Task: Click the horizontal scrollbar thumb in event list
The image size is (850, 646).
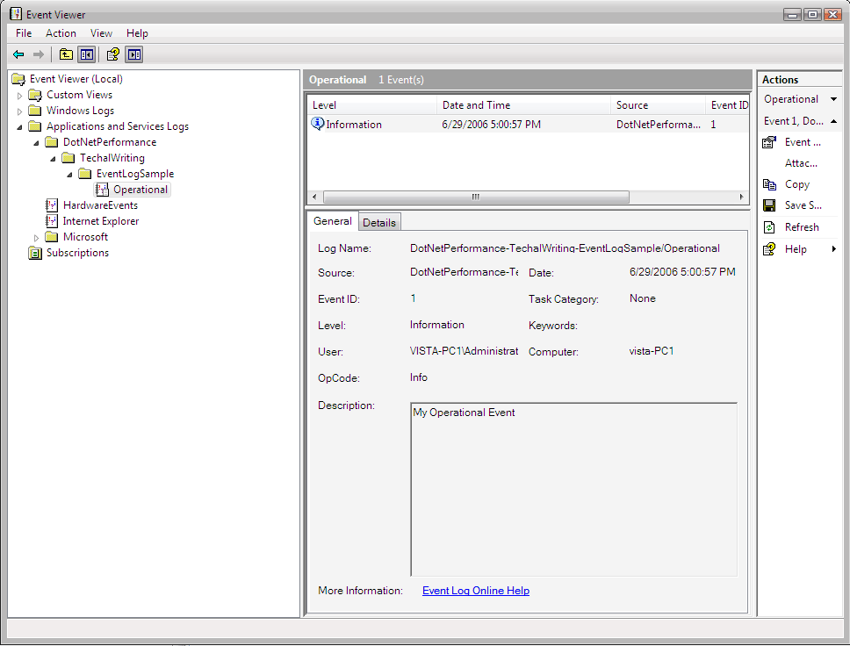Action: click(x=476, y=197)
